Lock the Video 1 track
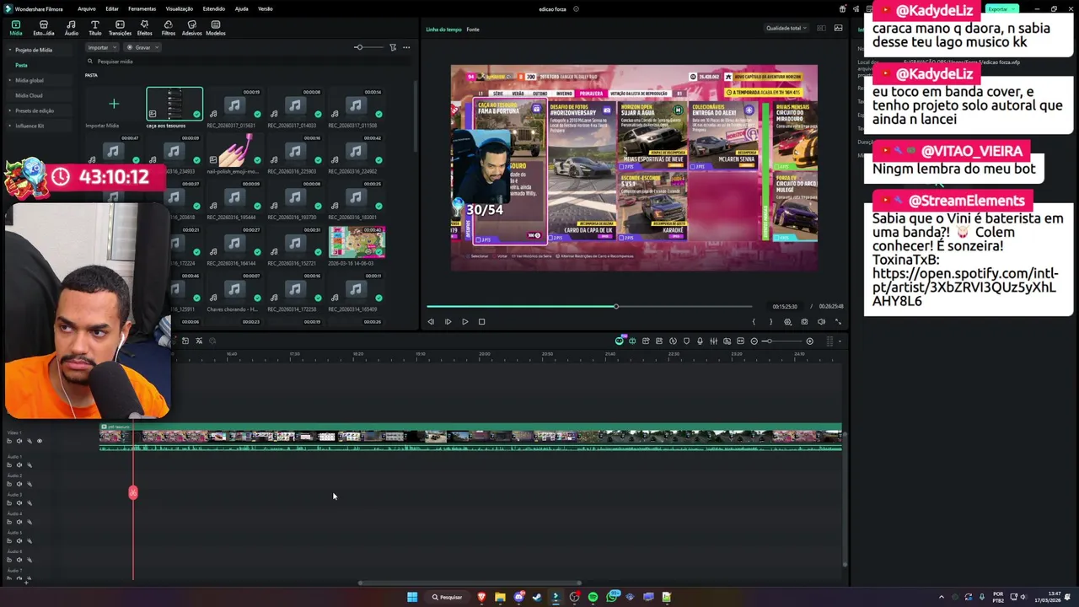 [9, 441]
